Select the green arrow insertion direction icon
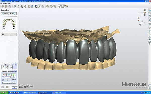 point(18,6)
